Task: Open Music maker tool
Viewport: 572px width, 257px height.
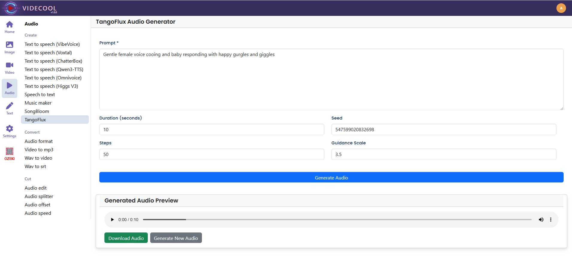Action: click(38, 103)
